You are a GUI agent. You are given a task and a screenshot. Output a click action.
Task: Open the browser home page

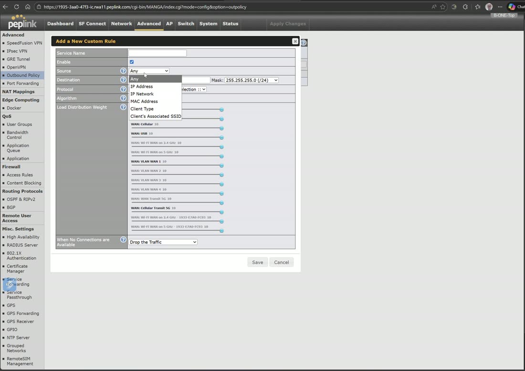[28, 7]
